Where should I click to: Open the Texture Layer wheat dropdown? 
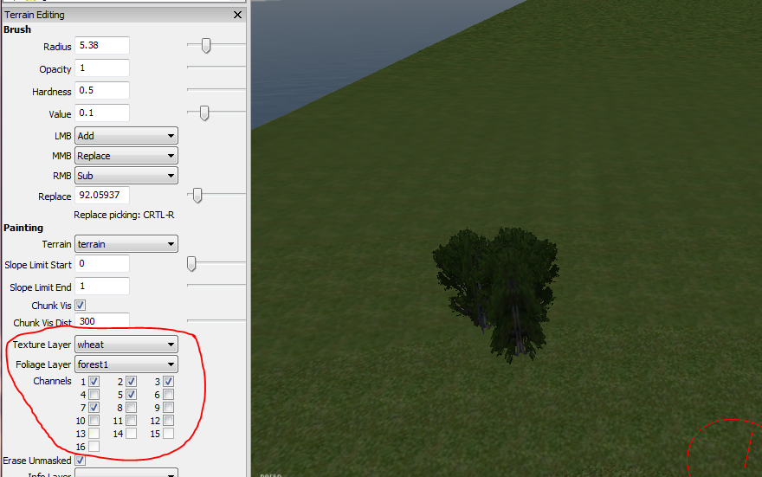(126, 345)
